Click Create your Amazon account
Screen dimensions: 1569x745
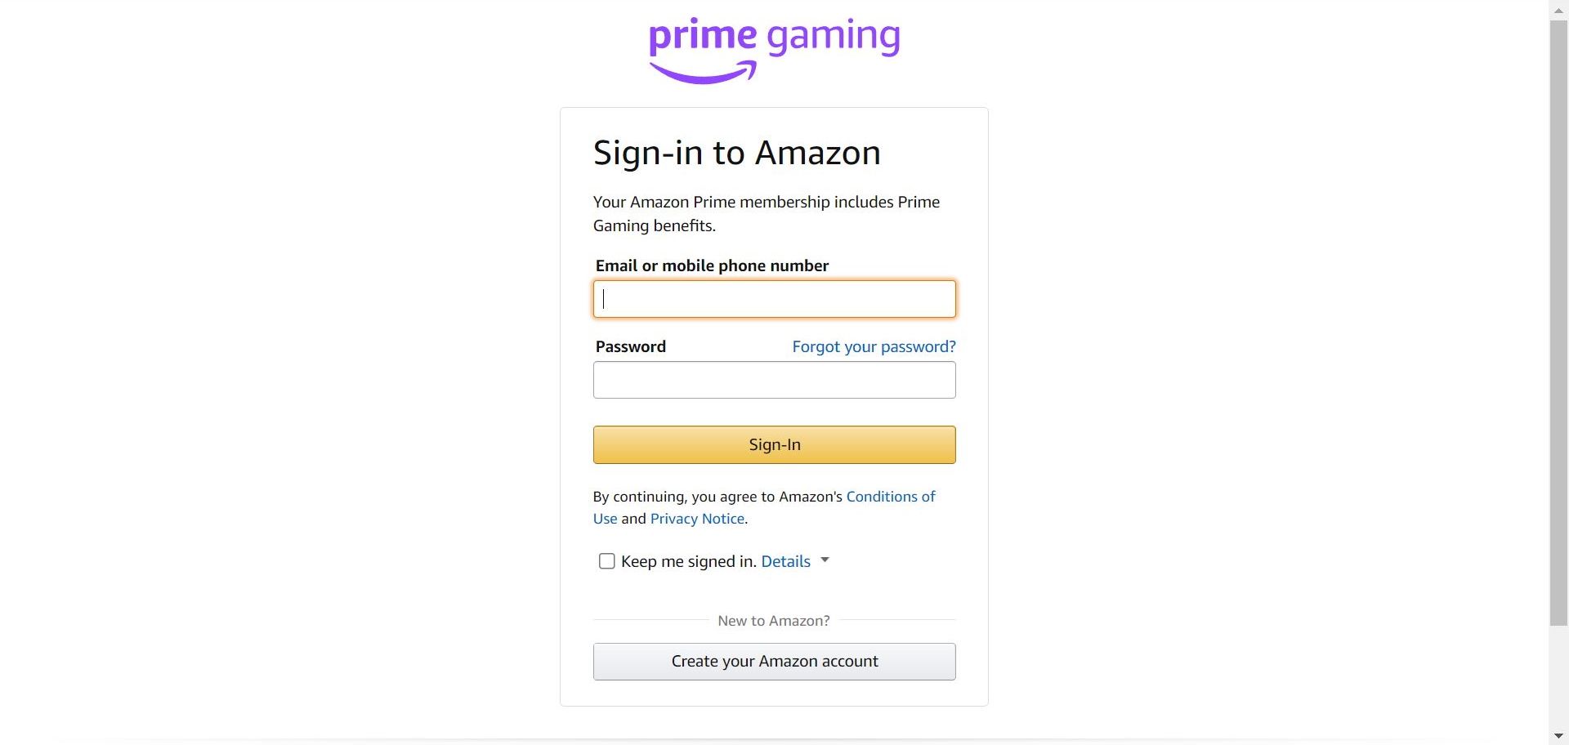774,661
